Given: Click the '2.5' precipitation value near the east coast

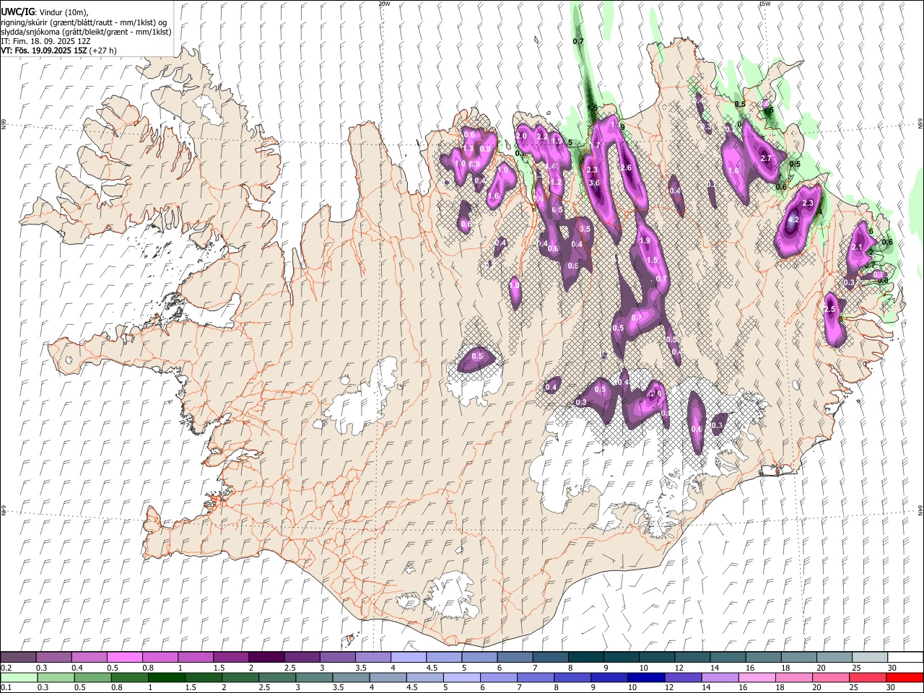Looking at the screenshot, I should tap(829, 310).
